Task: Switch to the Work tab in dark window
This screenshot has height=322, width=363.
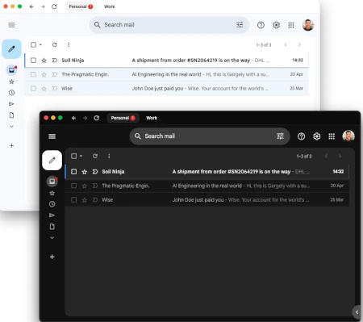Action: click(152, 118)
